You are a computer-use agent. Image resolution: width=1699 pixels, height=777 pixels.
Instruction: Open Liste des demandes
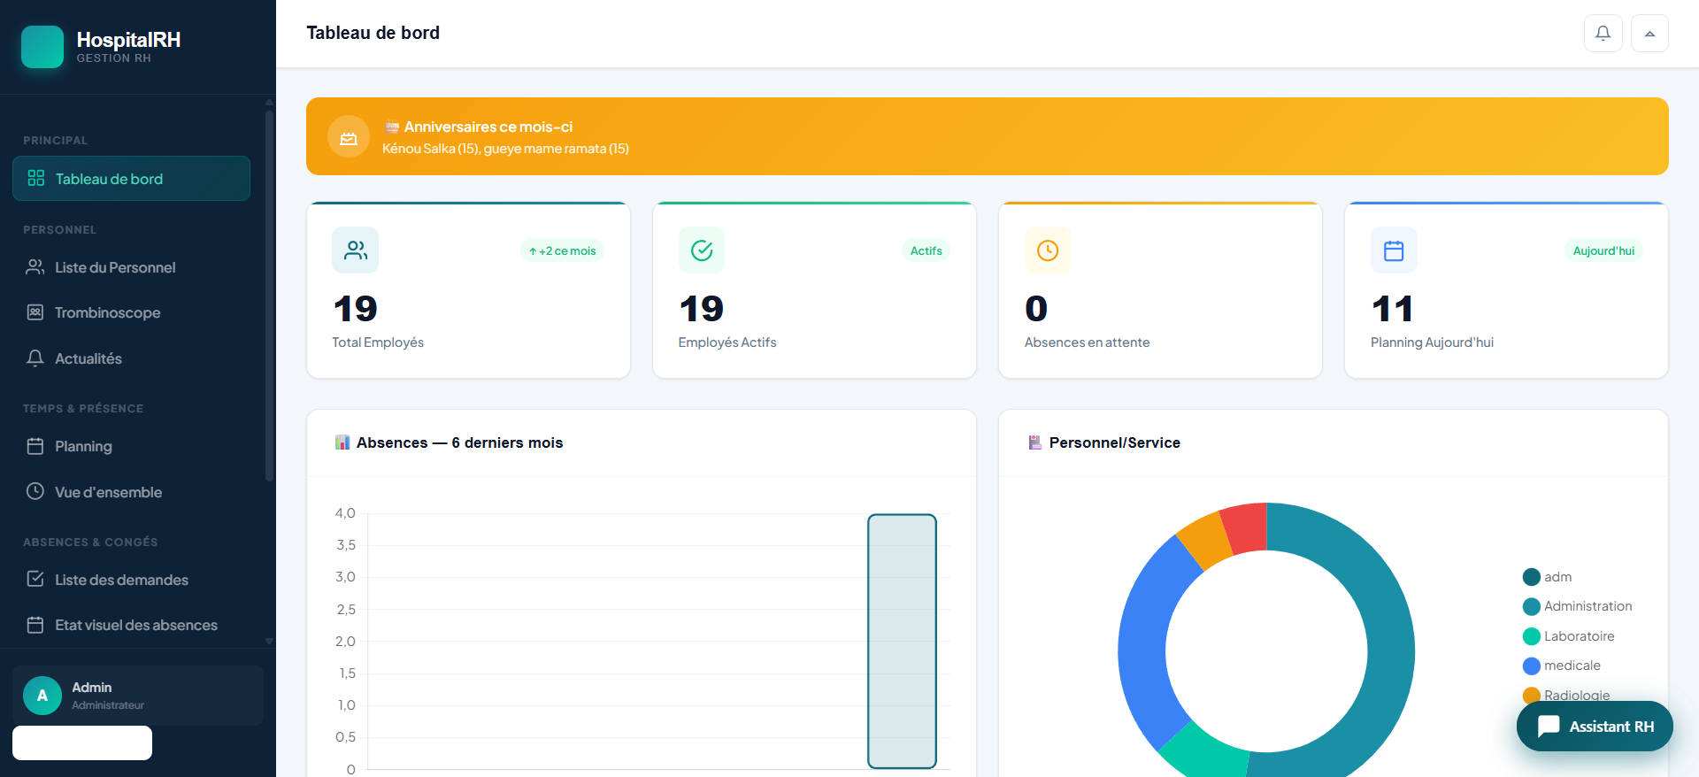131,580
